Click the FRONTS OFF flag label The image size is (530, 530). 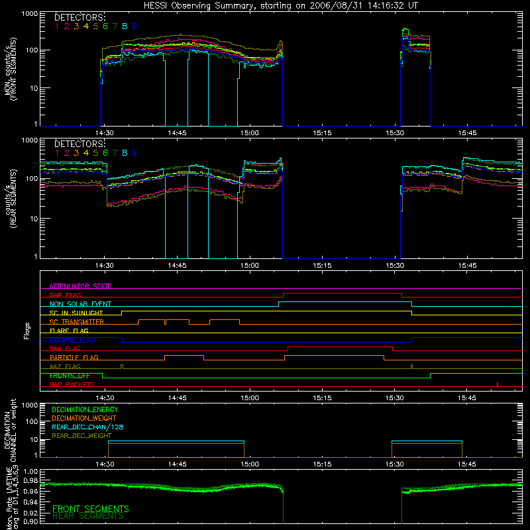(x=70, y=376)
